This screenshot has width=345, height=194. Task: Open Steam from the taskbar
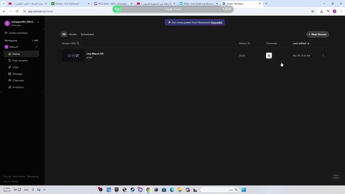(x=132, y=190)
